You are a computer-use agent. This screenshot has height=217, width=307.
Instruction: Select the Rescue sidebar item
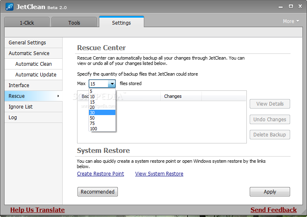pyautogui.click(x=33, y=96)
